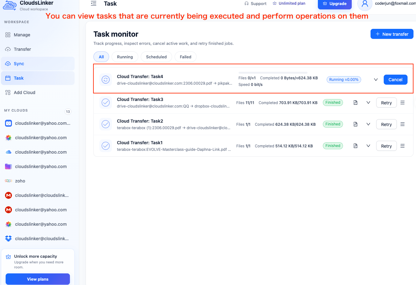This screenshot has width=416, height=285.
Task: Click the Cloud Transfer: Task4 title
Action: [x=140, y=77]
